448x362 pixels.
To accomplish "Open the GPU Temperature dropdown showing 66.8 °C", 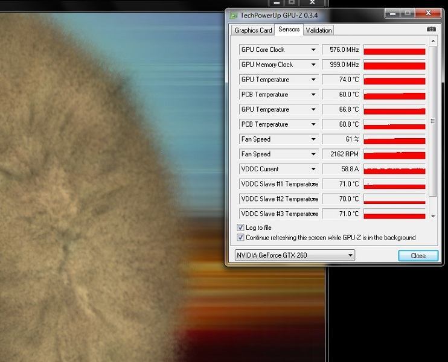I will pyautogui.click(x=313, y=109).
